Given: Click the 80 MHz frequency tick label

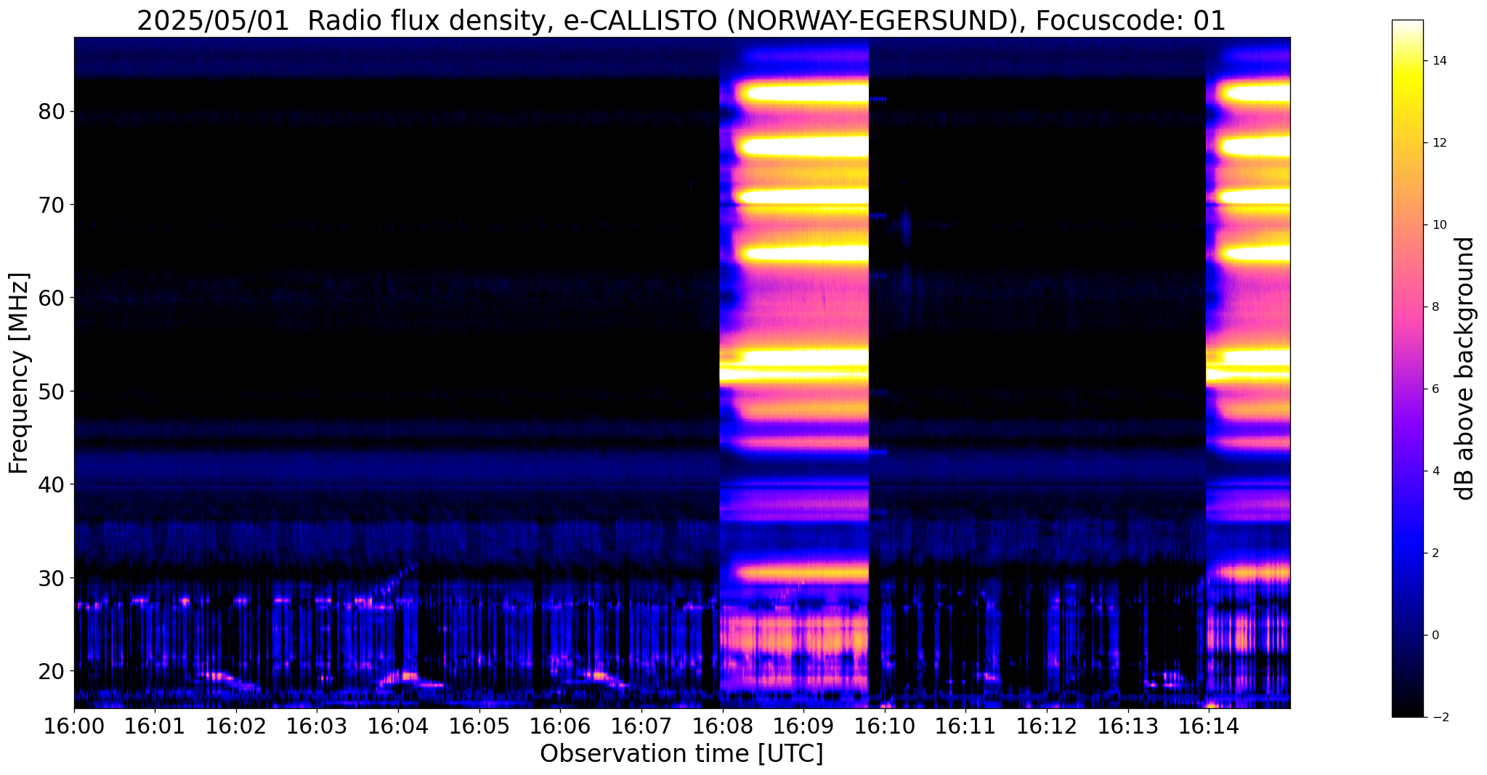Looking at the screenshot, I should (53, 112).
